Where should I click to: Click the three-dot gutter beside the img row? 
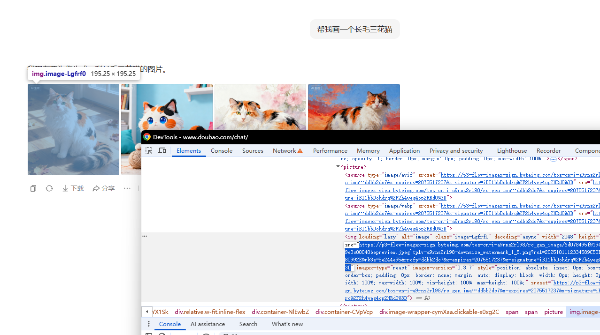[x=145, y=236]
